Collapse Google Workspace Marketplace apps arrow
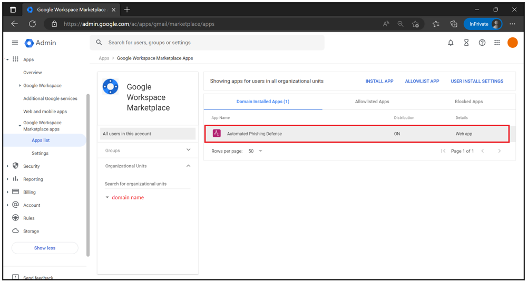Viewport: 528px width, 282px height. tap(20, 125)
